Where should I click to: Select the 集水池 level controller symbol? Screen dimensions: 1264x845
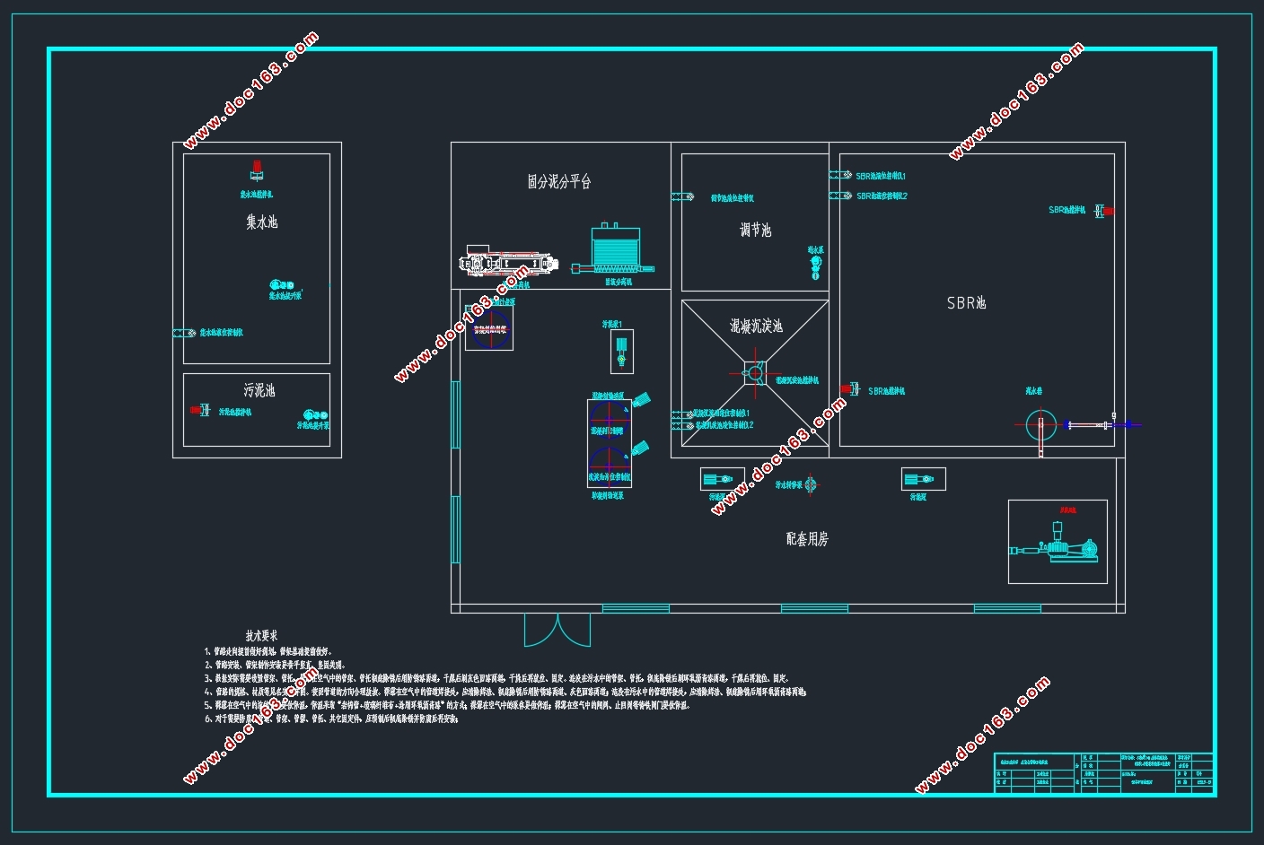(x=185, y=333)
